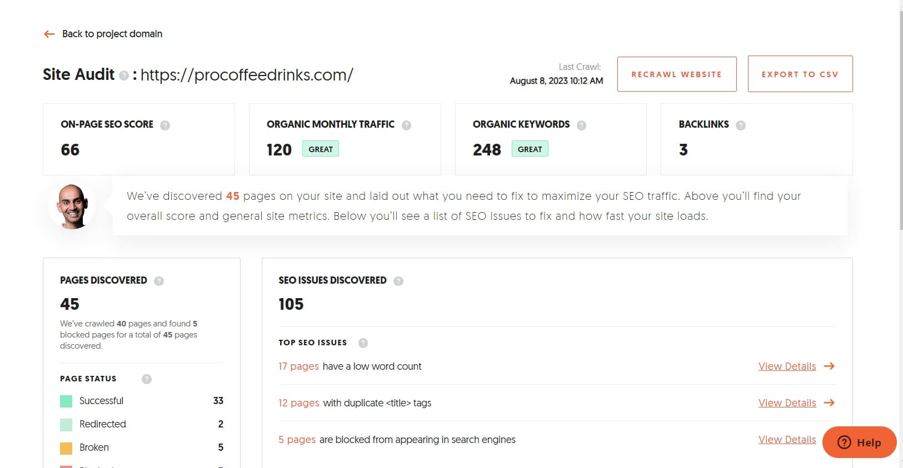Click the back arrow icon
903x468 pixels.
[x=49, y=34]
